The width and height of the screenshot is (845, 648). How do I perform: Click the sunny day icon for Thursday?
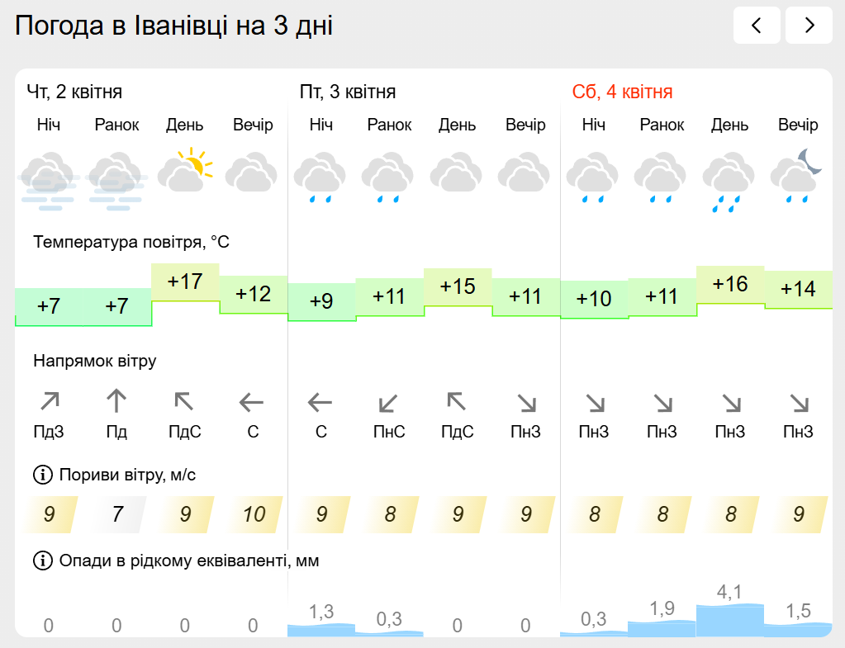[185, 171]
